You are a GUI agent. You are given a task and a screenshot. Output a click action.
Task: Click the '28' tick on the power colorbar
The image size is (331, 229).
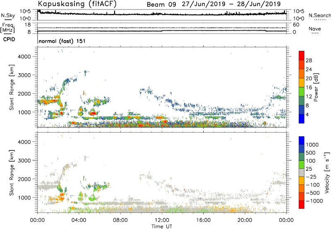coord(309,60)
